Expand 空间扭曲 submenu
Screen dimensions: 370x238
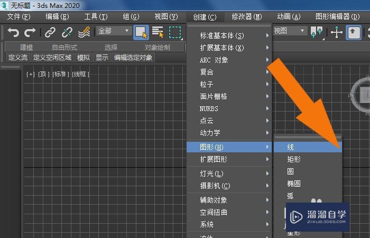click(x=229, y=212)
